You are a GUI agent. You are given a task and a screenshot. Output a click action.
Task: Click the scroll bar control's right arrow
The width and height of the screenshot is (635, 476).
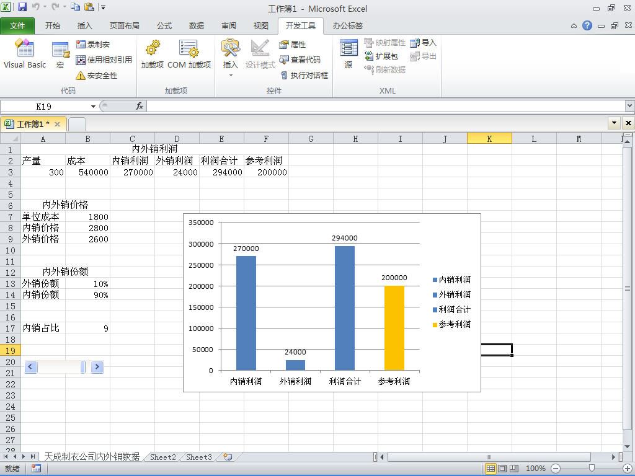pos(97,367)
